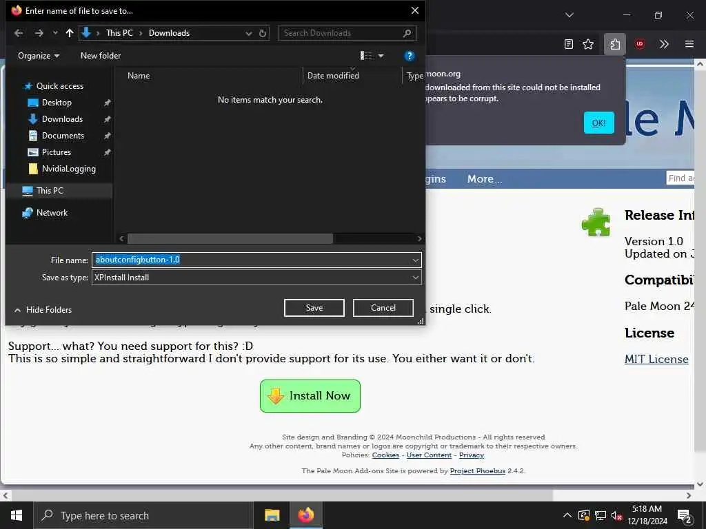Viewport: 706px width, 529px height.
Task: Open the More... navigation menu
Action: click(485, 179)
